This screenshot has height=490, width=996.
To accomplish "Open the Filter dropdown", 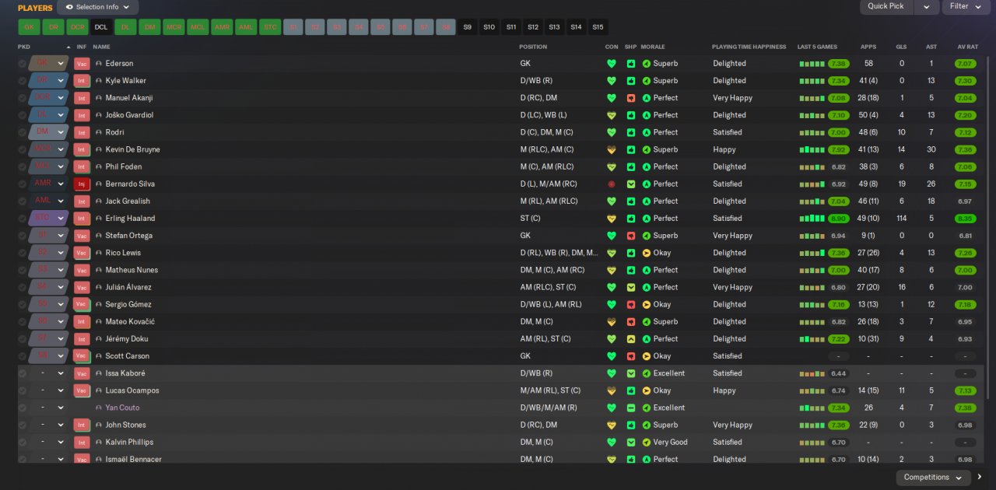I will coord(966,7).
